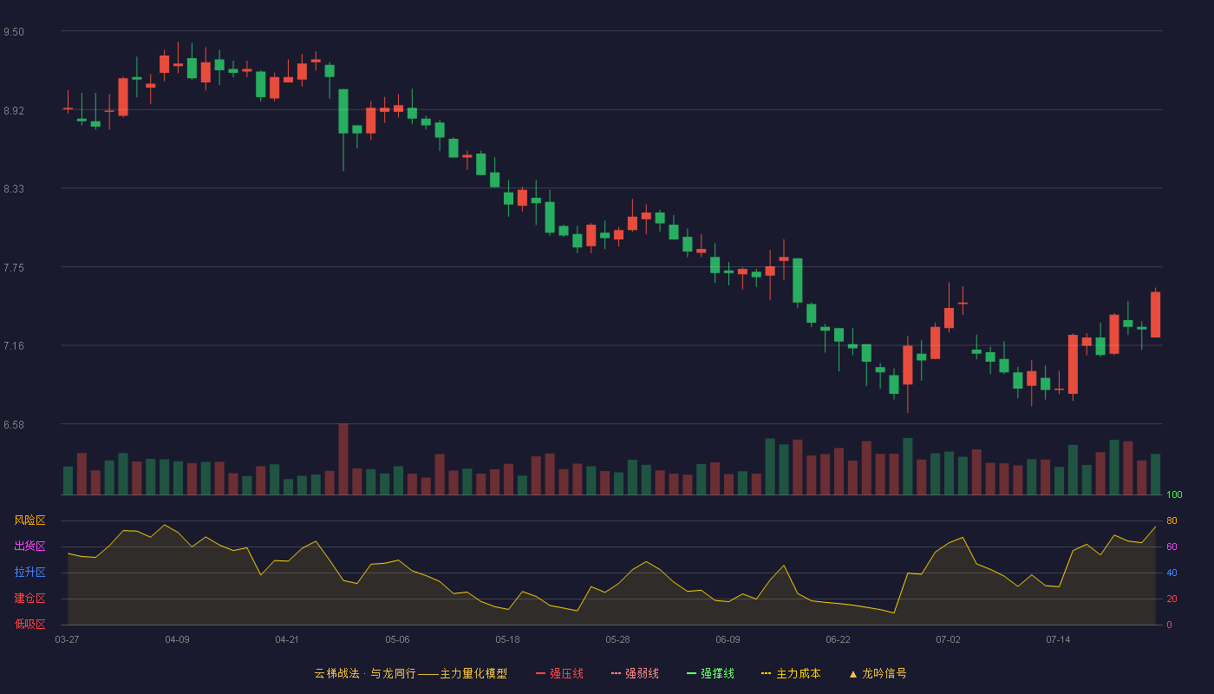Click the 05-06 date label
The image size is (1214, 694).
coord(397,639)
